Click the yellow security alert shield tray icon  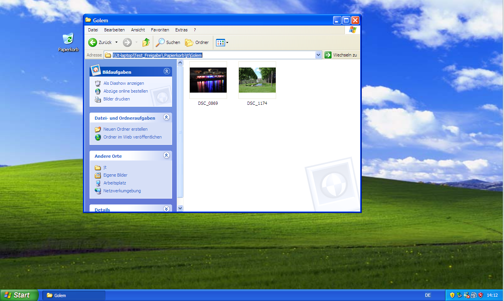point(452,295)
